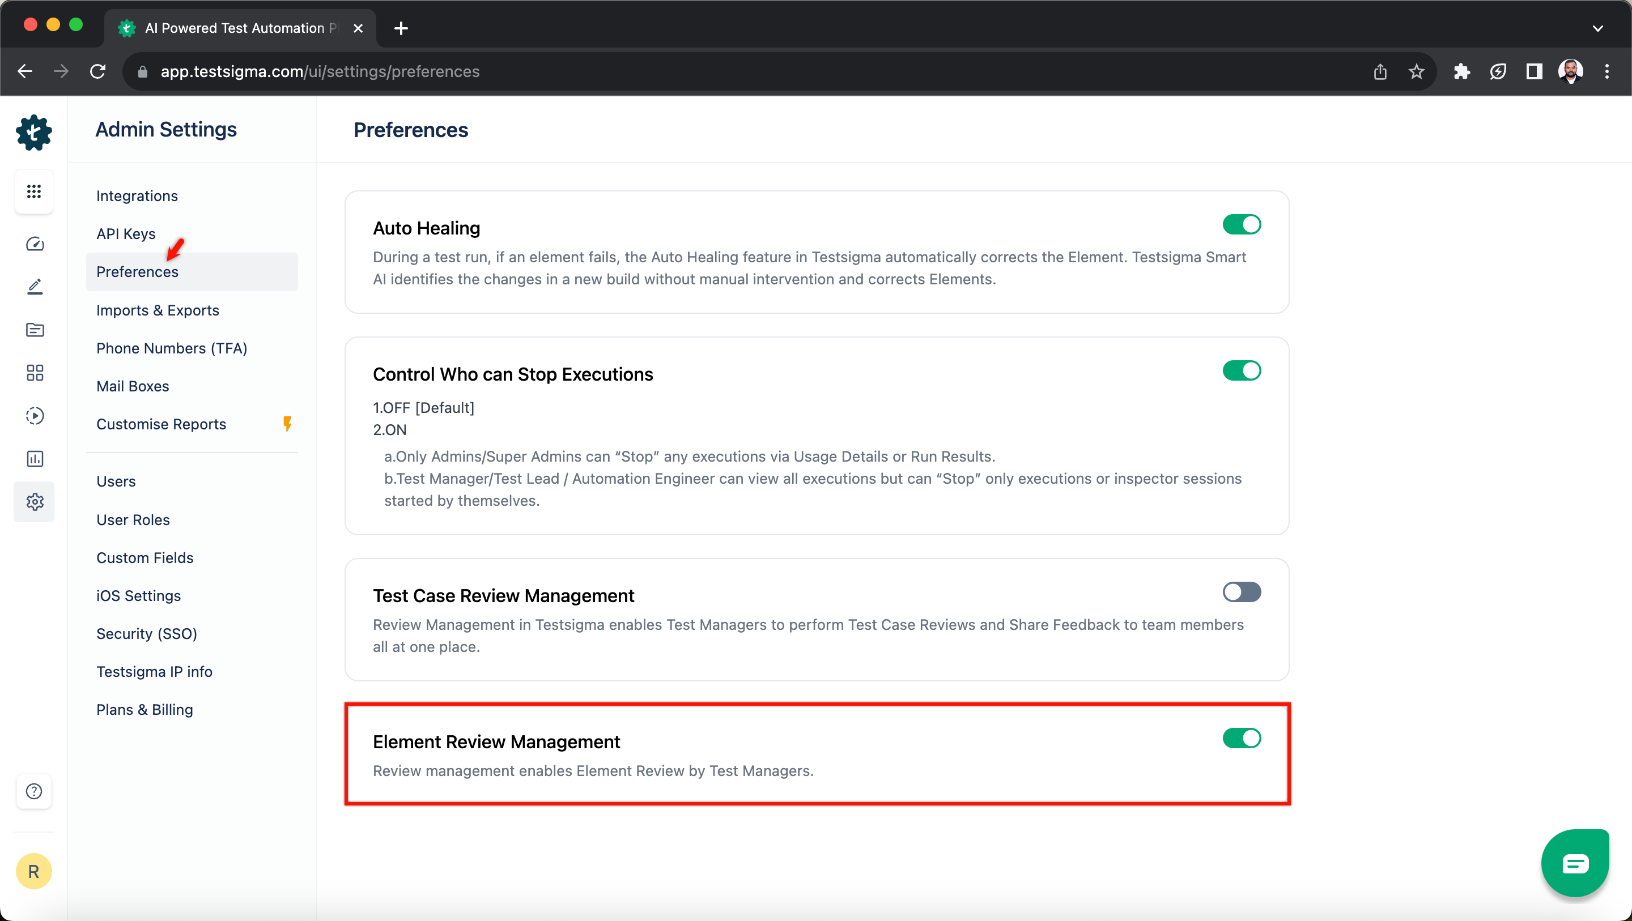
Task: Disable Element Review Management toggle
Action: 1242,739
